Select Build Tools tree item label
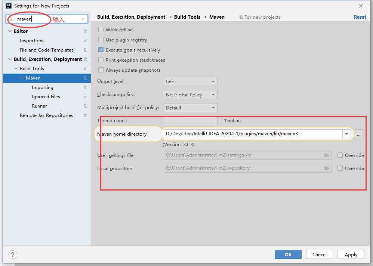The width and height of the screenshot is (373, 266). 32,68
